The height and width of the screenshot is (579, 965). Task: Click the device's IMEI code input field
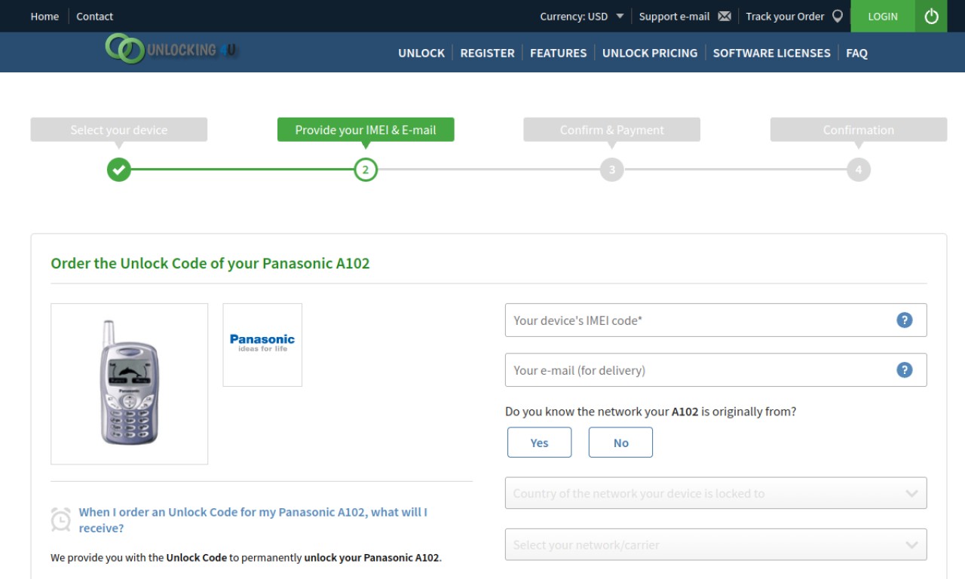(x=715, y=320)
